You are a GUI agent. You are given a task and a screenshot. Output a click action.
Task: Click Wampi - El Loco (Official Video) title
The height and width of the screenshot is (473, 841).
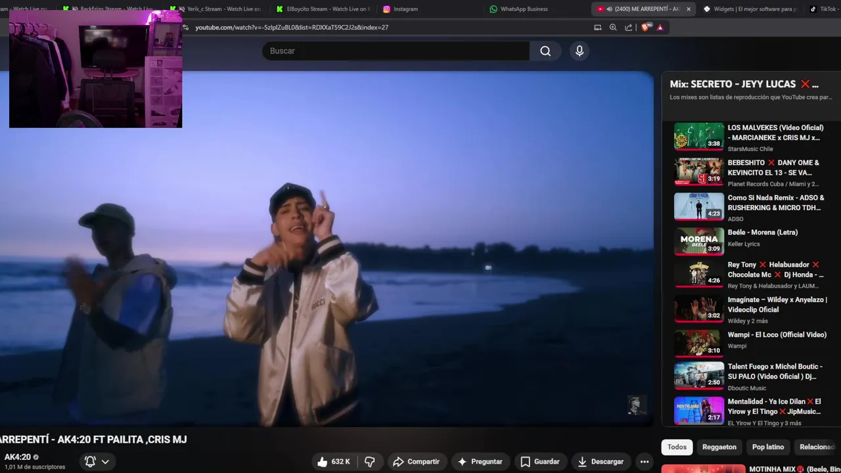pyautogui.click(x=777, y=334)
